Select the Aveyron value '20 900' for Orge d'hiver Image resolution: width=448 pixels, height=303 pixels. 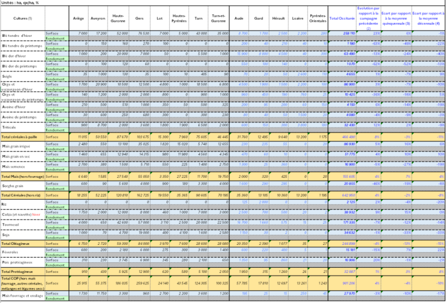101,84
